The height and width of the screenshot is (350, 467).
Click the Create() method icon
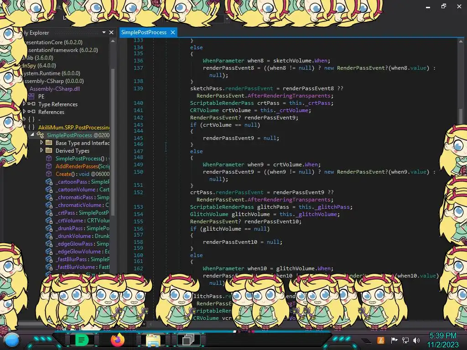tap(49, 174)
